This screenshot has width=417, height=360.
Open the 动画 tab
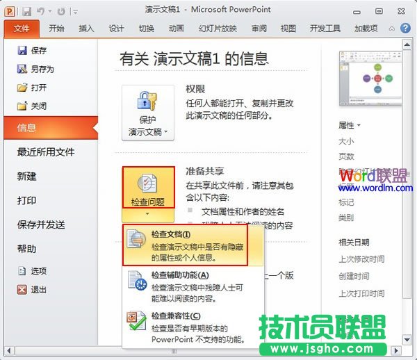[x=176, y=28]
